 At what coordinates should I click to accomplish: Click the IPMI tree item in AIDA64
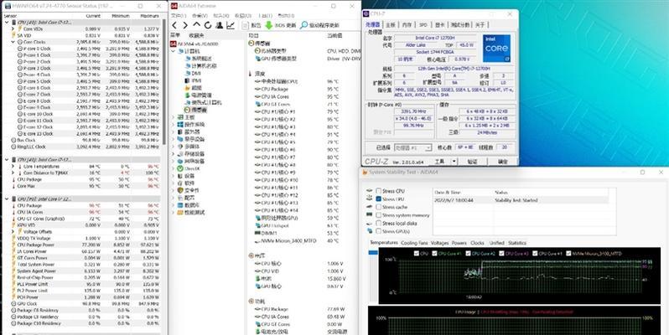click(x=193, y=80)
